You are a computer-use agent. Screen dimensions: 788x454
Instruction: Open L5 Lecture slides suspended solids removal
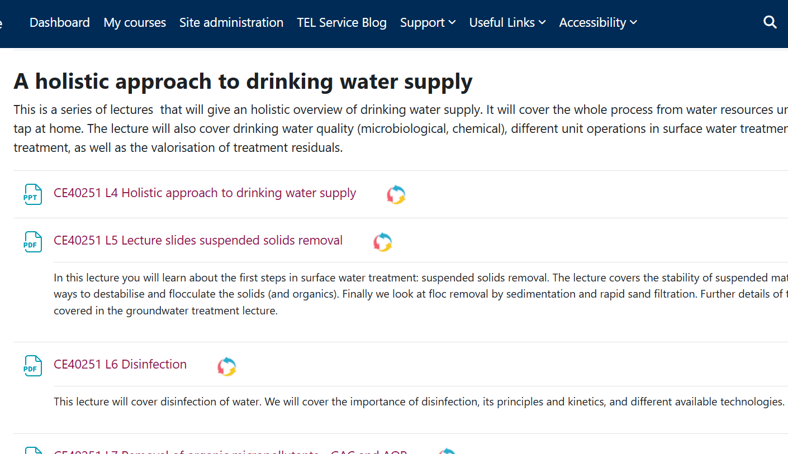[198, 240]
